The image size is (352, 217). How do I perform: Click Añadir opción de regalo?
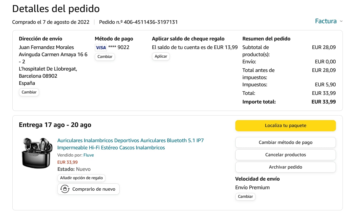click(x=82, y=178)
